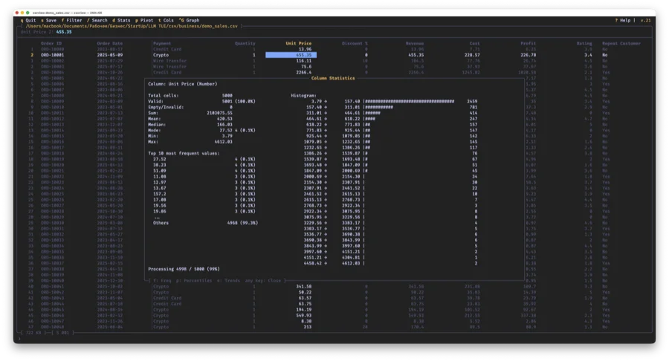Image resolution: width=669 pixels, height=361 pixels.
Task: Click the ORD-10001 order ID cell
Action: (52, 55)
